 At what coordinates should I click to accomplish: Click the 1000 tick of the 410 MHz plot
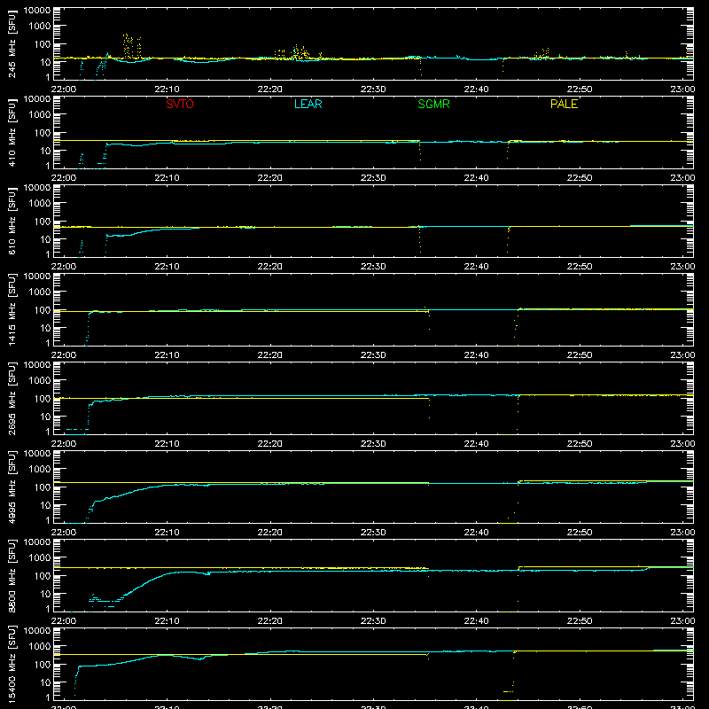[x=40, y=115]
